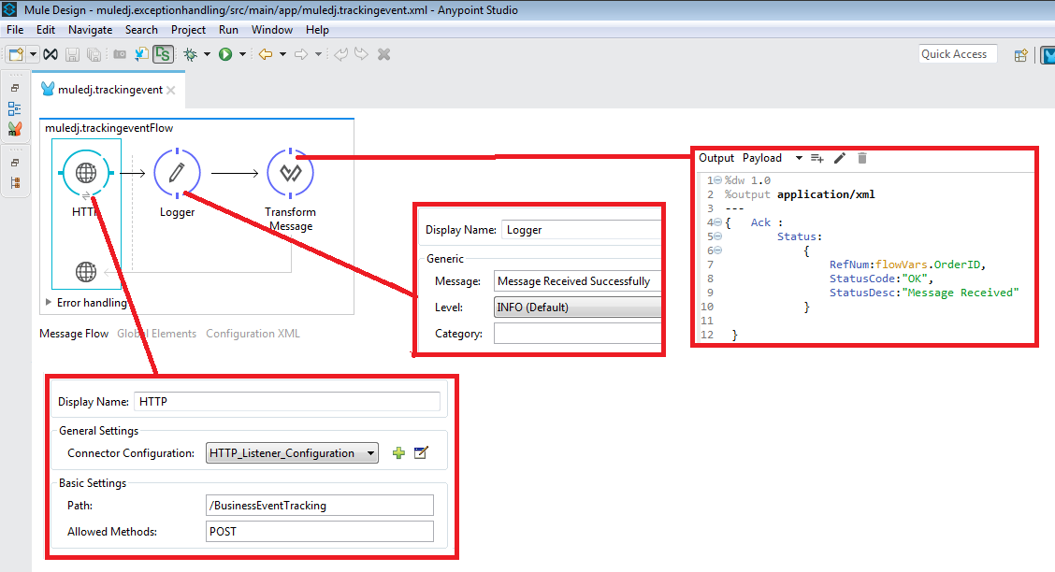Open the Connector Configuration dropdown
1055x572 pixels.
(292, 452)
